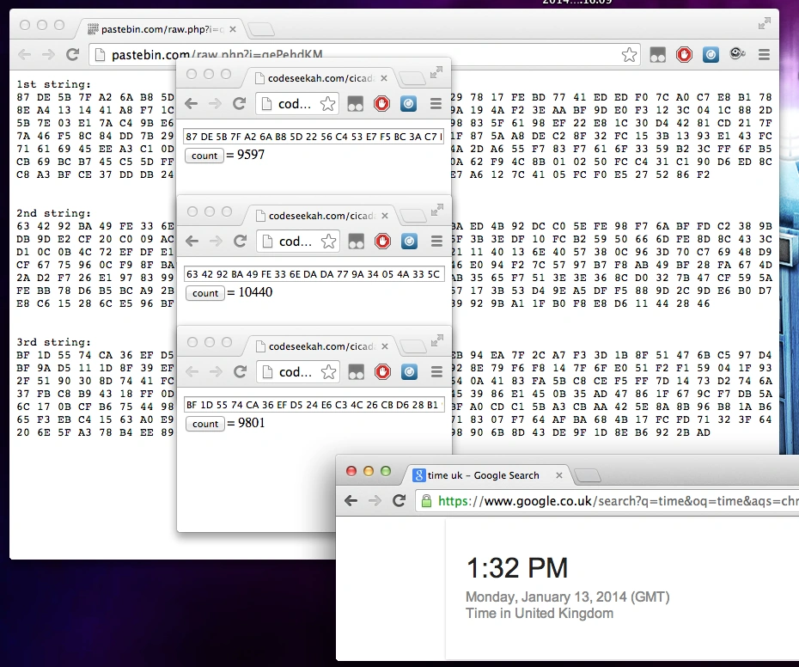The width and height of the screenshot is (799, 667).
Task: Click the '1st string:' heading text
Action: (x=53, y=84)
